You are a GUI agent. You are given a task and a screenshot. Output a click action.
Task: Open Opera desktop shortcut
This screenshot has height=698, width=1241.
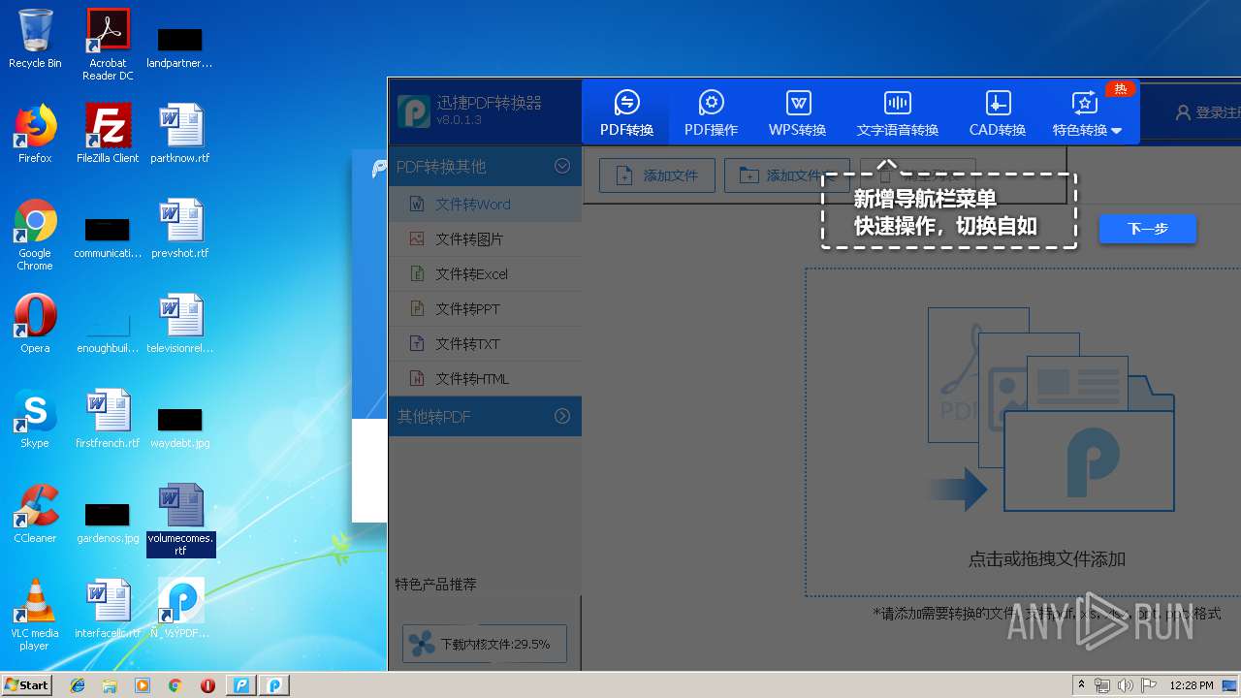pyautogui.click(x=35, y=324)
